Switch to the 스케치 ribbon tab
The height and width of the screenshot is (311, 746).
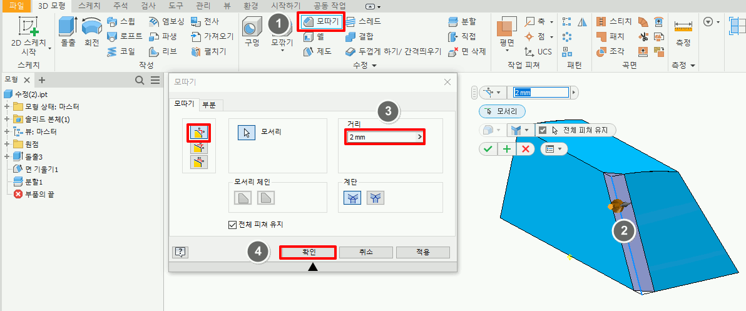[89, 6]
